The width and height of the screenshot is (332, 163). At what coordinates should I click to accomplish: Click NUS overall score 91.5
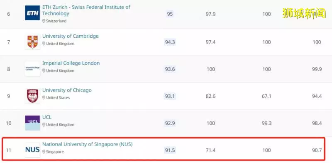170,150
